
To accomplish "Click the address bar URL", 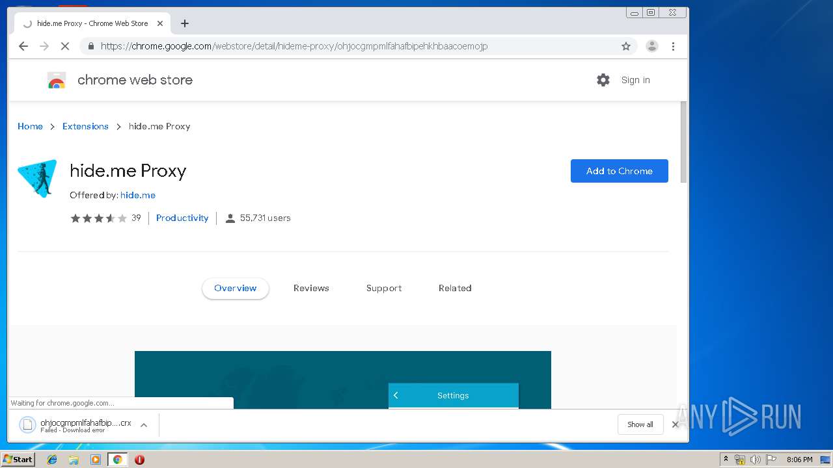I will 294,46.
